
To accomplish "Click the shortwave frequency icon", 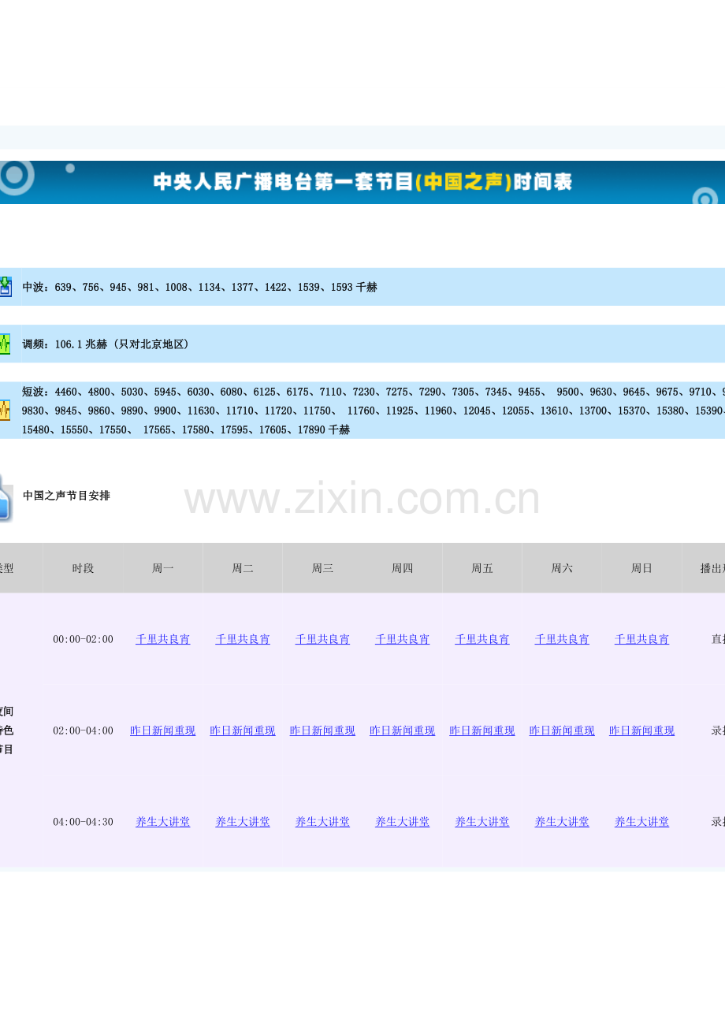I will [x=6, y=410].
